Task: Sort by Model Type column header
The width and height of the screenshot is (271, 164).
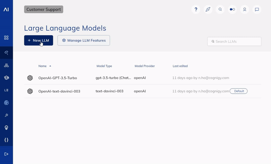Action: (x=104, y=66)
